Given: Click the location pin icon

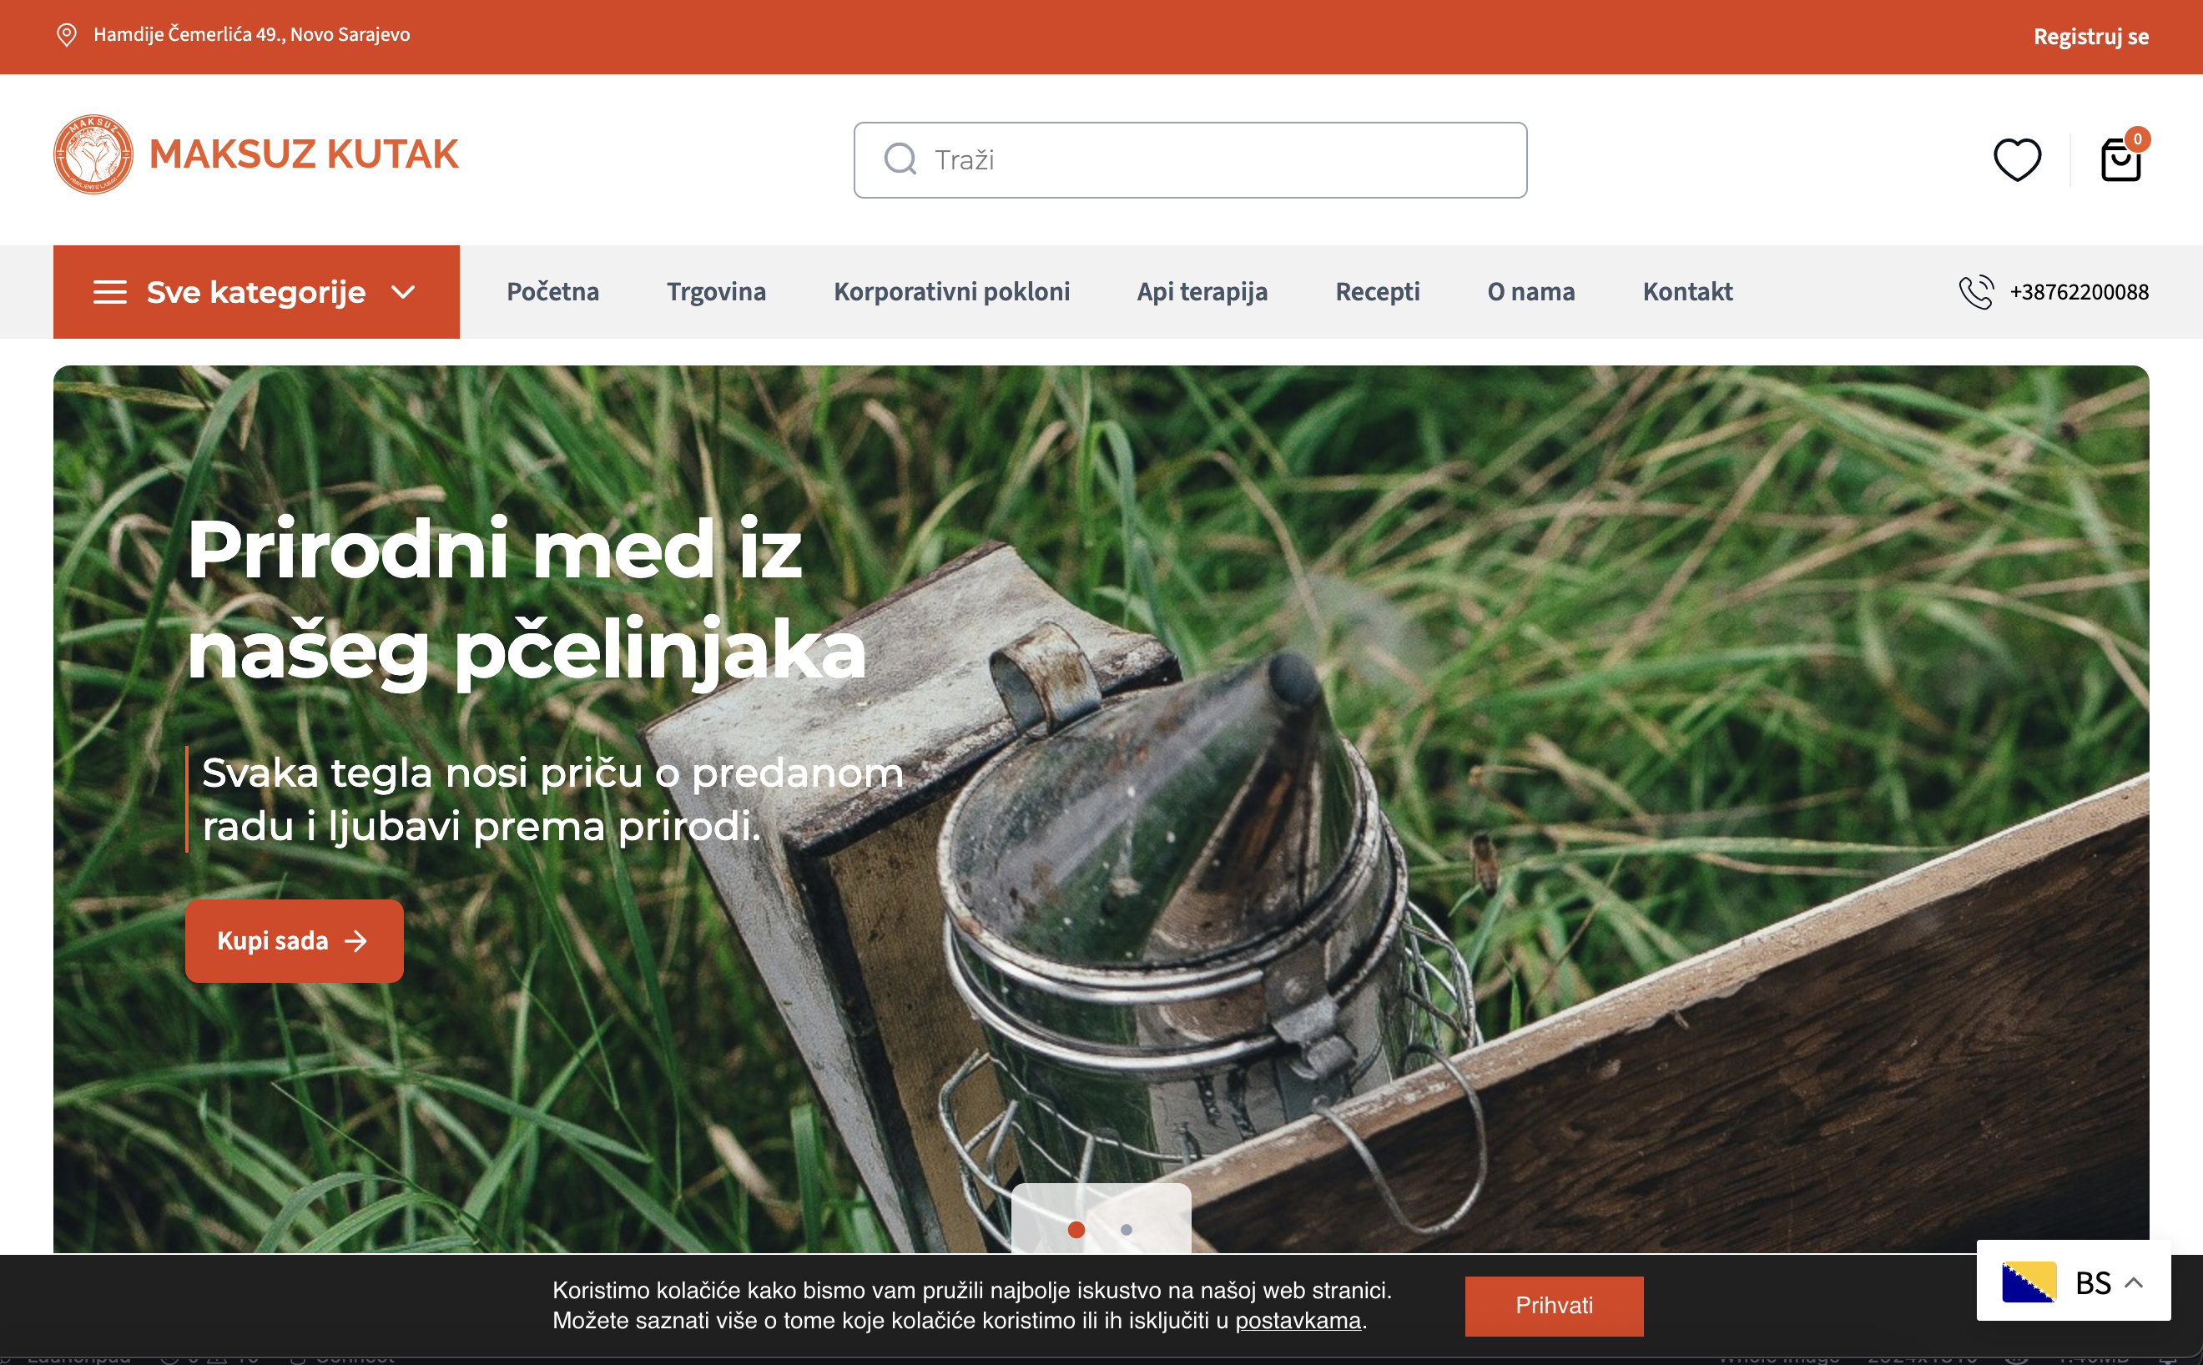Looking at the screenshot, I should coord(67,35).
